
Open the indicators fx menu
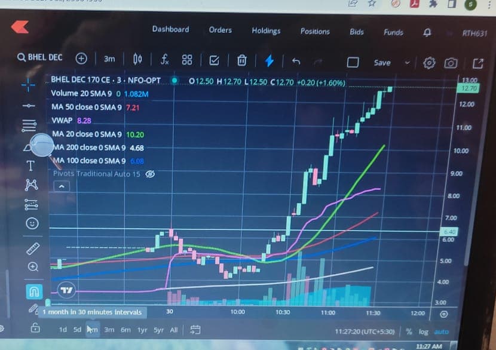point(164,60)
